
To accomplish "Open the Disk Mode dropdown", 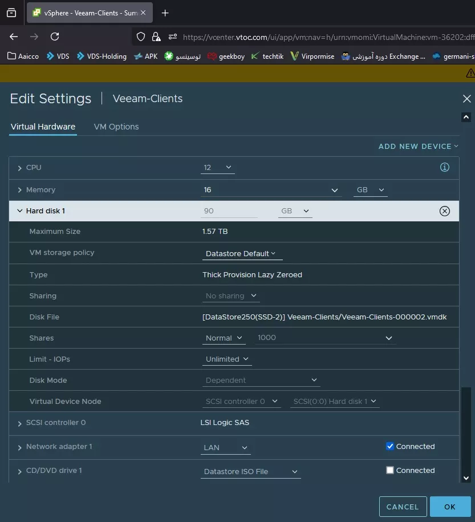I will [261, 380].
